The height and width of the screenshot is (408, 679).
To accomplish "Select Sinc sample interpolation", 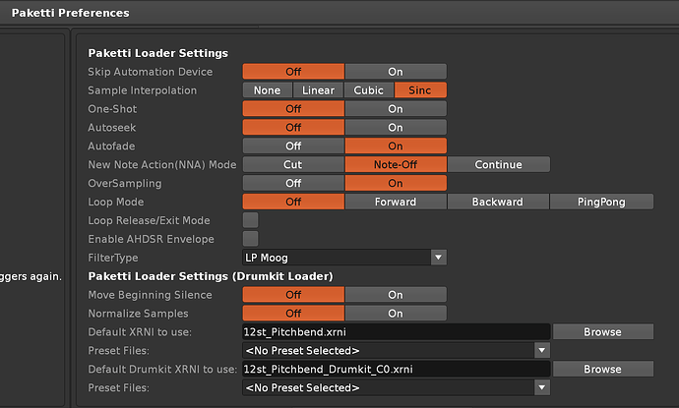I will (420, 90).
